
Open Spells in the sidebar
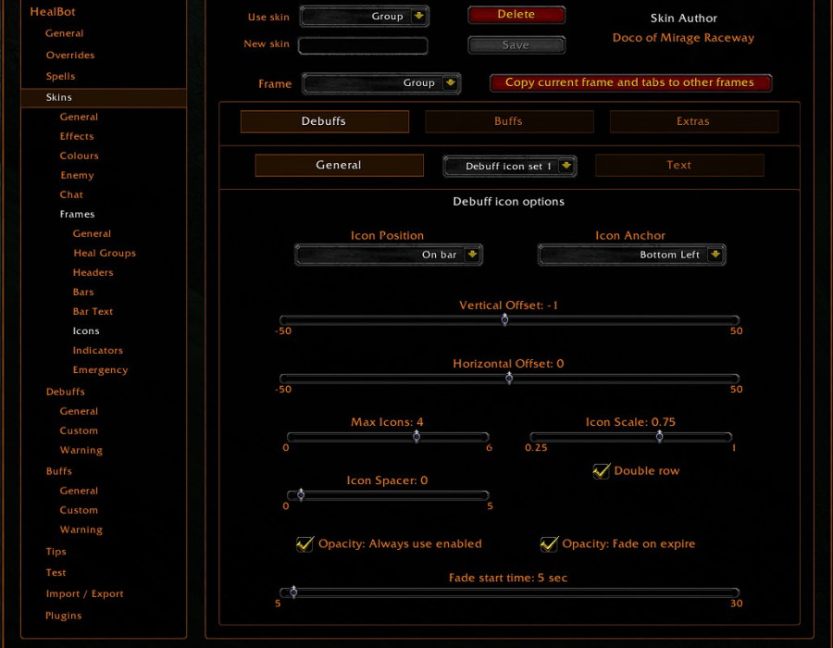tap(60, 77)
